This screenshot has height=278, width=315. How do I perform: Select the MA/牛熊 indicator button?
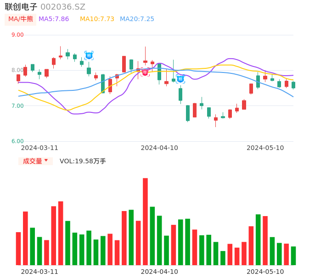click(20, 19)
